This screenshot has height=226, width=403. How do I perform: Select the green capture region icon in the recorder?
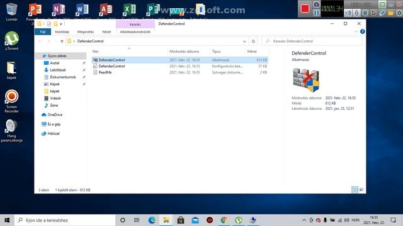tap(382, 4)
